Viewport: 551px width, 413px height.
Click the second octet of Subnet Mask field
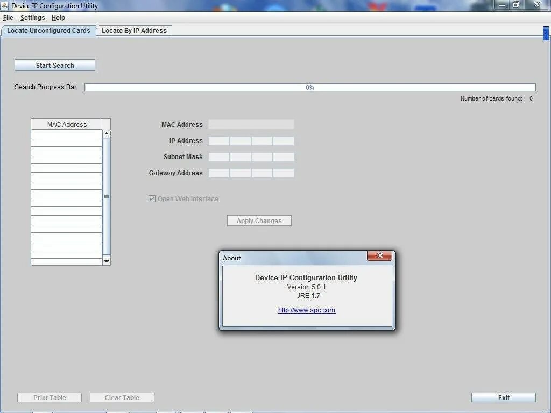[241, 157]
